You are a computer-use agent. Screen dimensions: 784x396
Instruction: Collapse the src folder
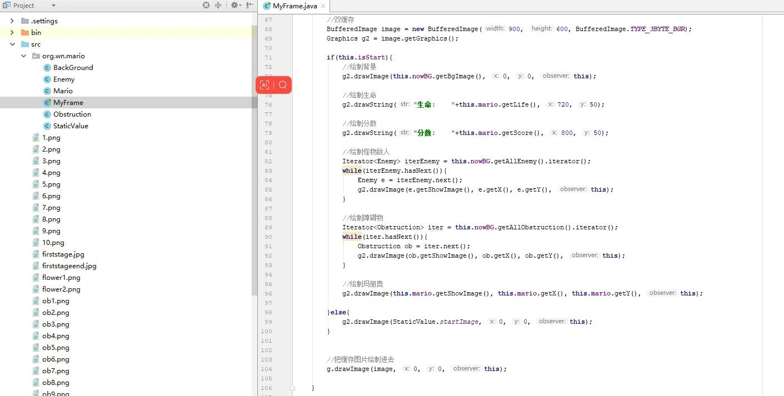(12, 44)
